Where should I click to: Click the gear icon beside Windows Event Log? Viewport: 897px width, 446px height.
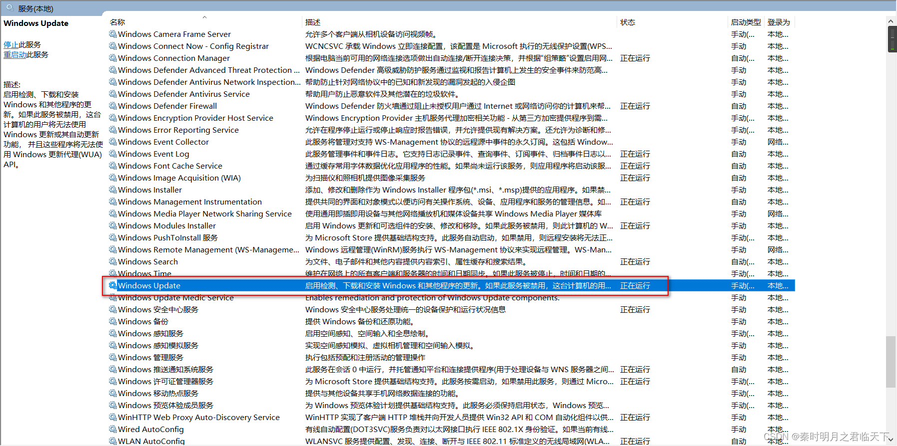(x=113, y=154)
